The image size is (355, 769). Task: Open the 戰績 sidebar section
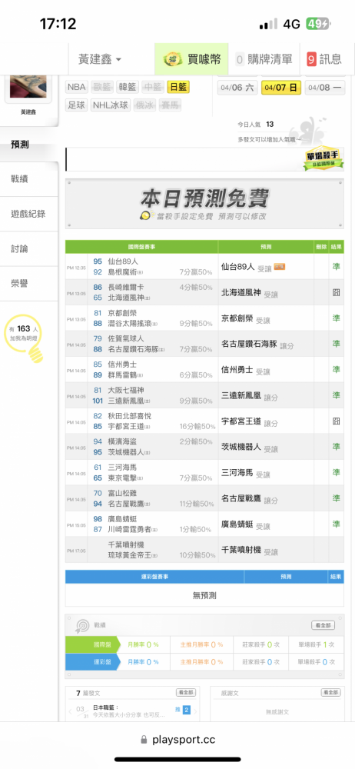29,179
